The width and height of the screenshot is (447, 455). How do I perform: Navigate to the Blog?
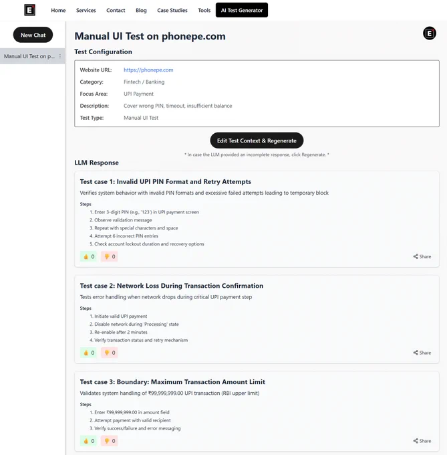(x=141, y=10)
